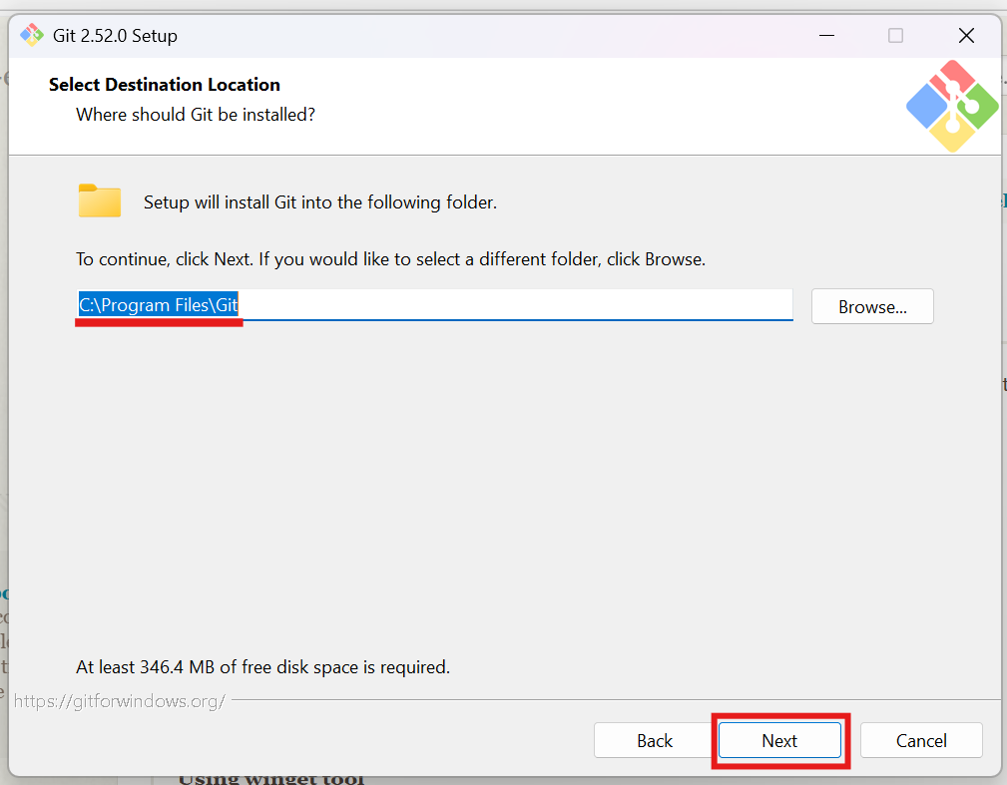Click 'Setup will install Git into the following folder' text
1007x785 pixels.
tap(319, 202)
